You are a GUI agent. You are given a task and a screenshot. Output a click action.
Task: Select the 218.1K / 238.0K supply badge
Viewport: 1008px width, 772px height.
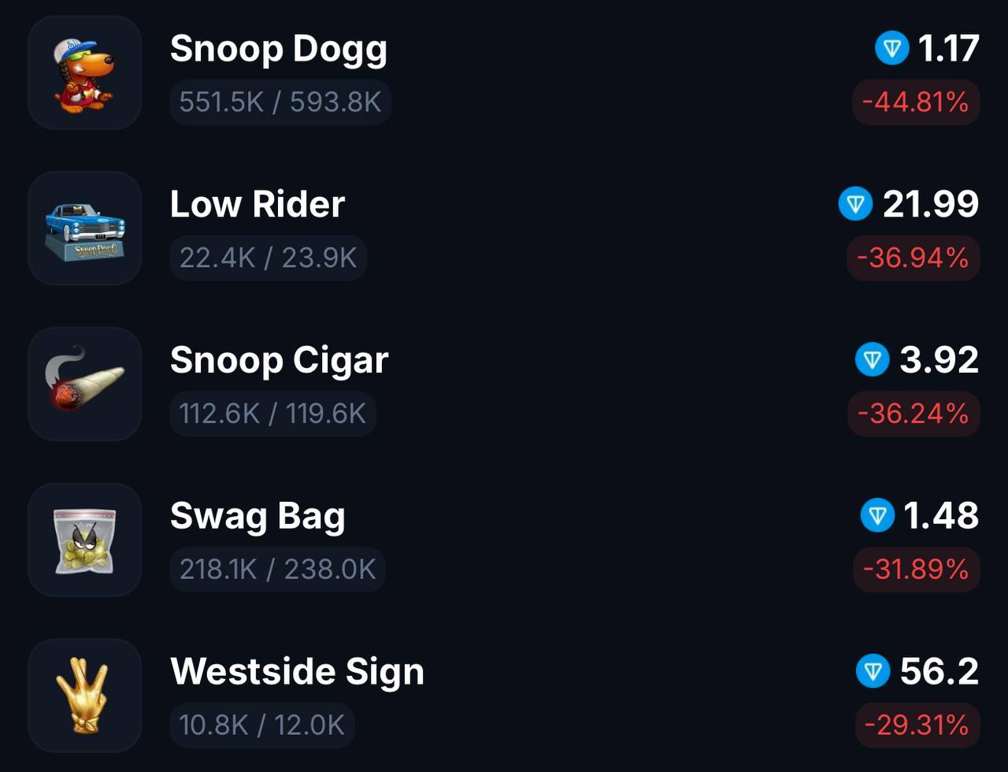coord(277,569)
